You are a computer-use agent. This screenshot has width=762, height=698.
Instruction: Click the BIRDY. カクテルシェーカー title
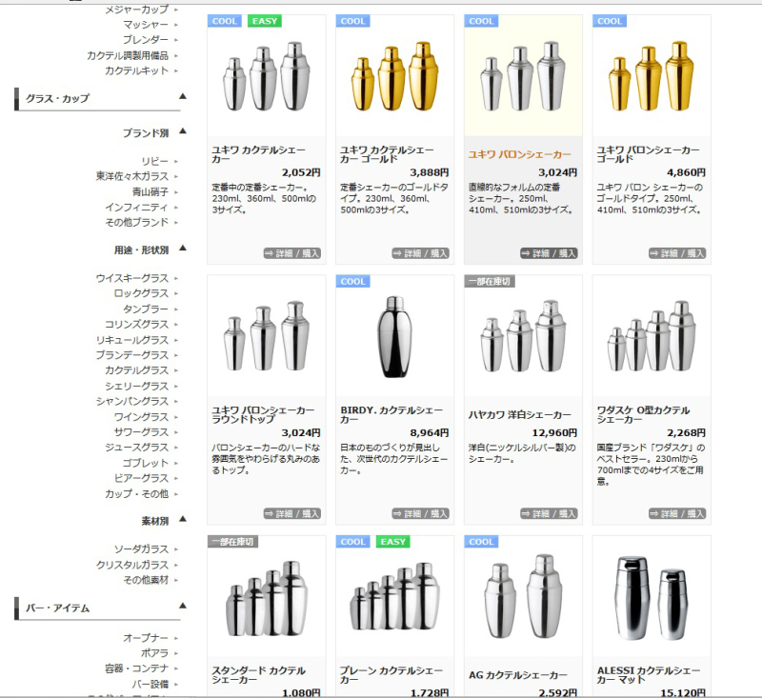point(391,415)
